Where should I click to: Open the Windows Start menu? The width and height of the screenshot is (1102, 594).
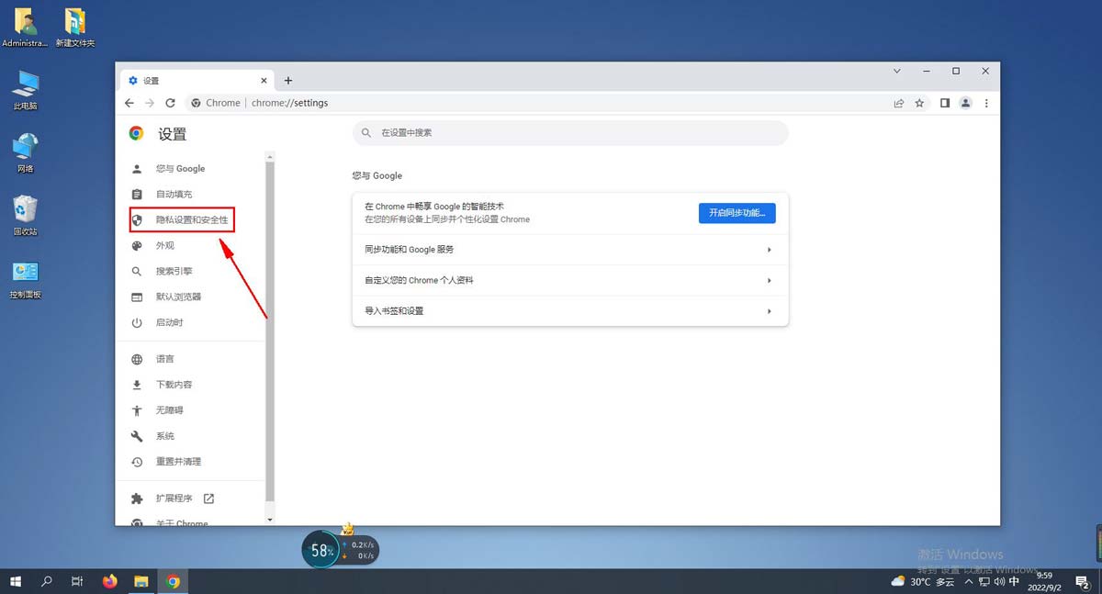(x=16, y=581)
